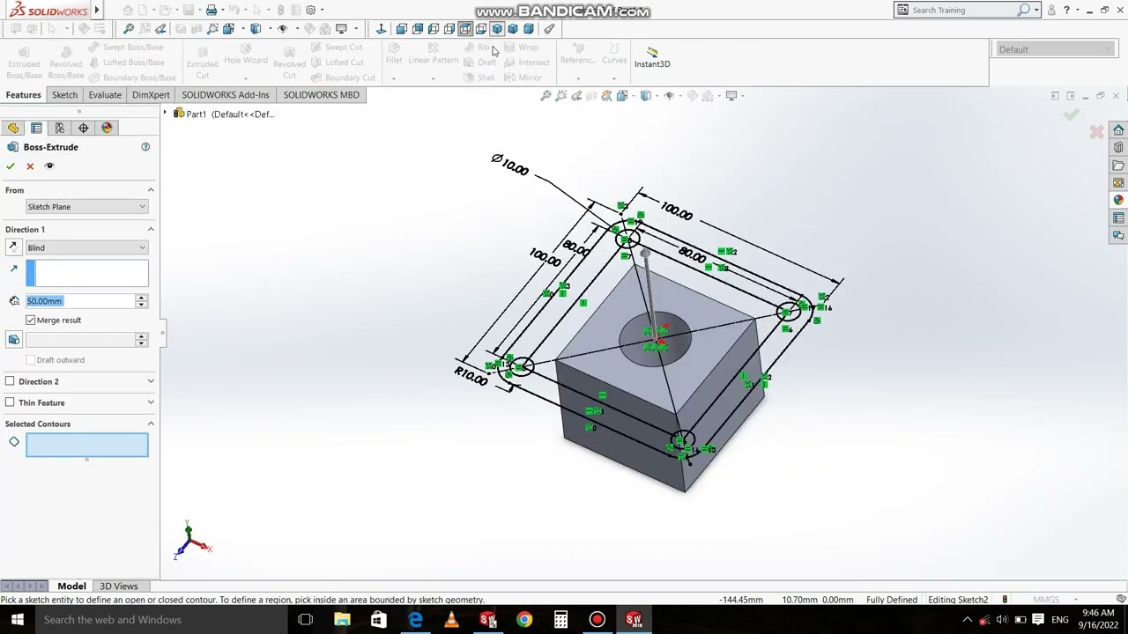Confirm Boss-Extrude with green checkmark

point(11,166)
